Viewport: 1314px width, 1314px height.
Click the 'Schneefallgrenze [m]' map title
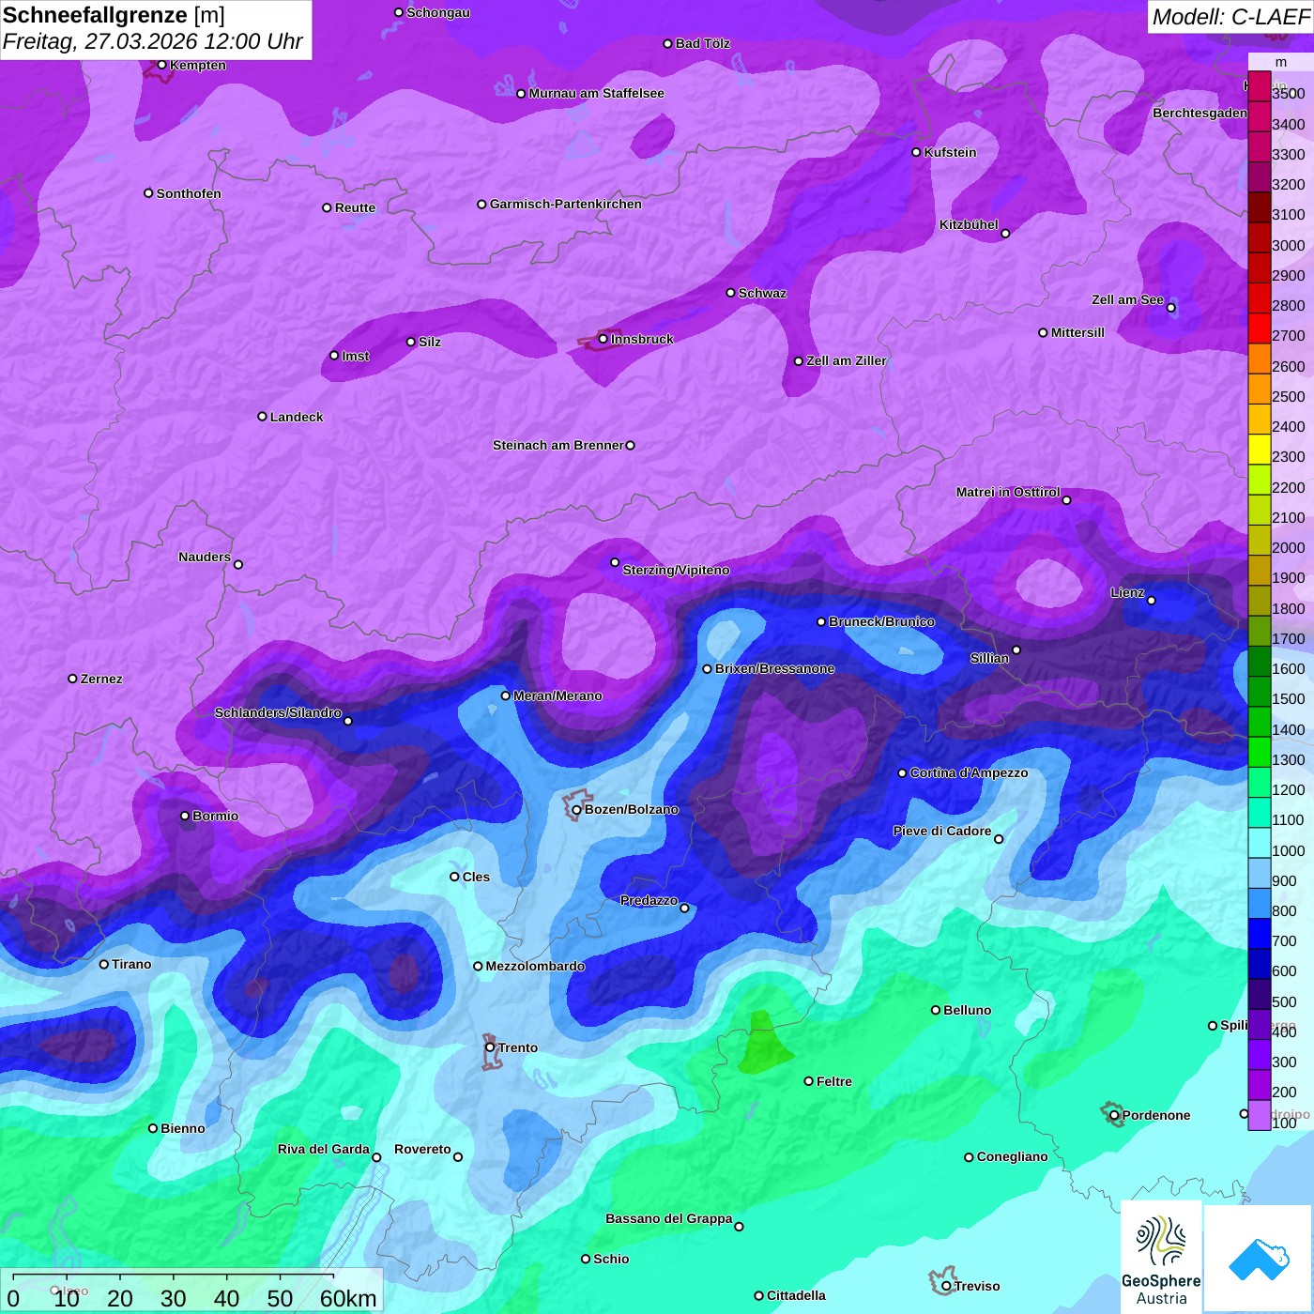click(114, 15)
